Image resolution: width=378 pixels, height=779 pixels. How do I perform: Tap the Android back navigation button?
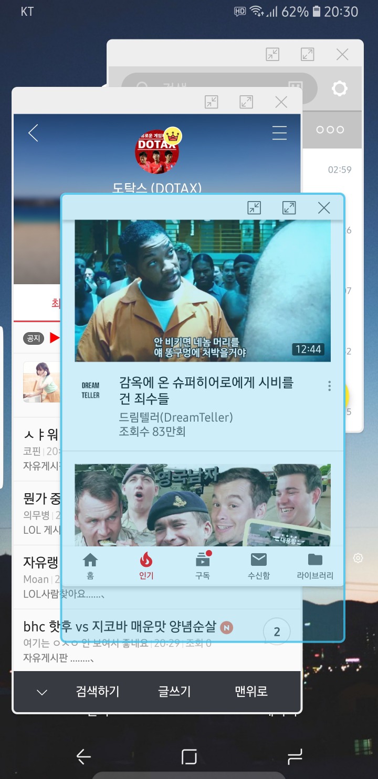[84, 757]
